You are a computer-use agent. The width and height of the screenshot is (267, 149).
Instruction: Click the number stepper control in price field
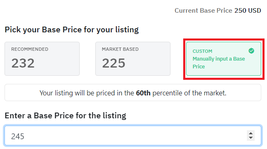[x=251, y=135]
